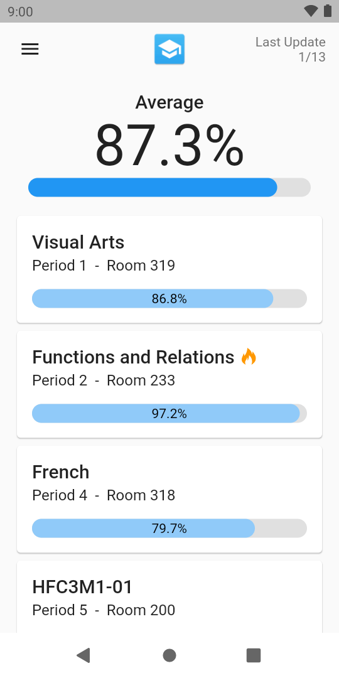This screenshot has width=339, height=678.
Task: Tap the Android home circle button
Action: point(169,655)
